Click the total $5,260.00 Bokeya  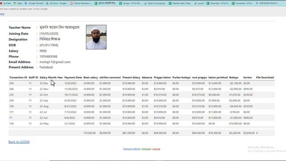pyautogui.click(x=235, y=133)
